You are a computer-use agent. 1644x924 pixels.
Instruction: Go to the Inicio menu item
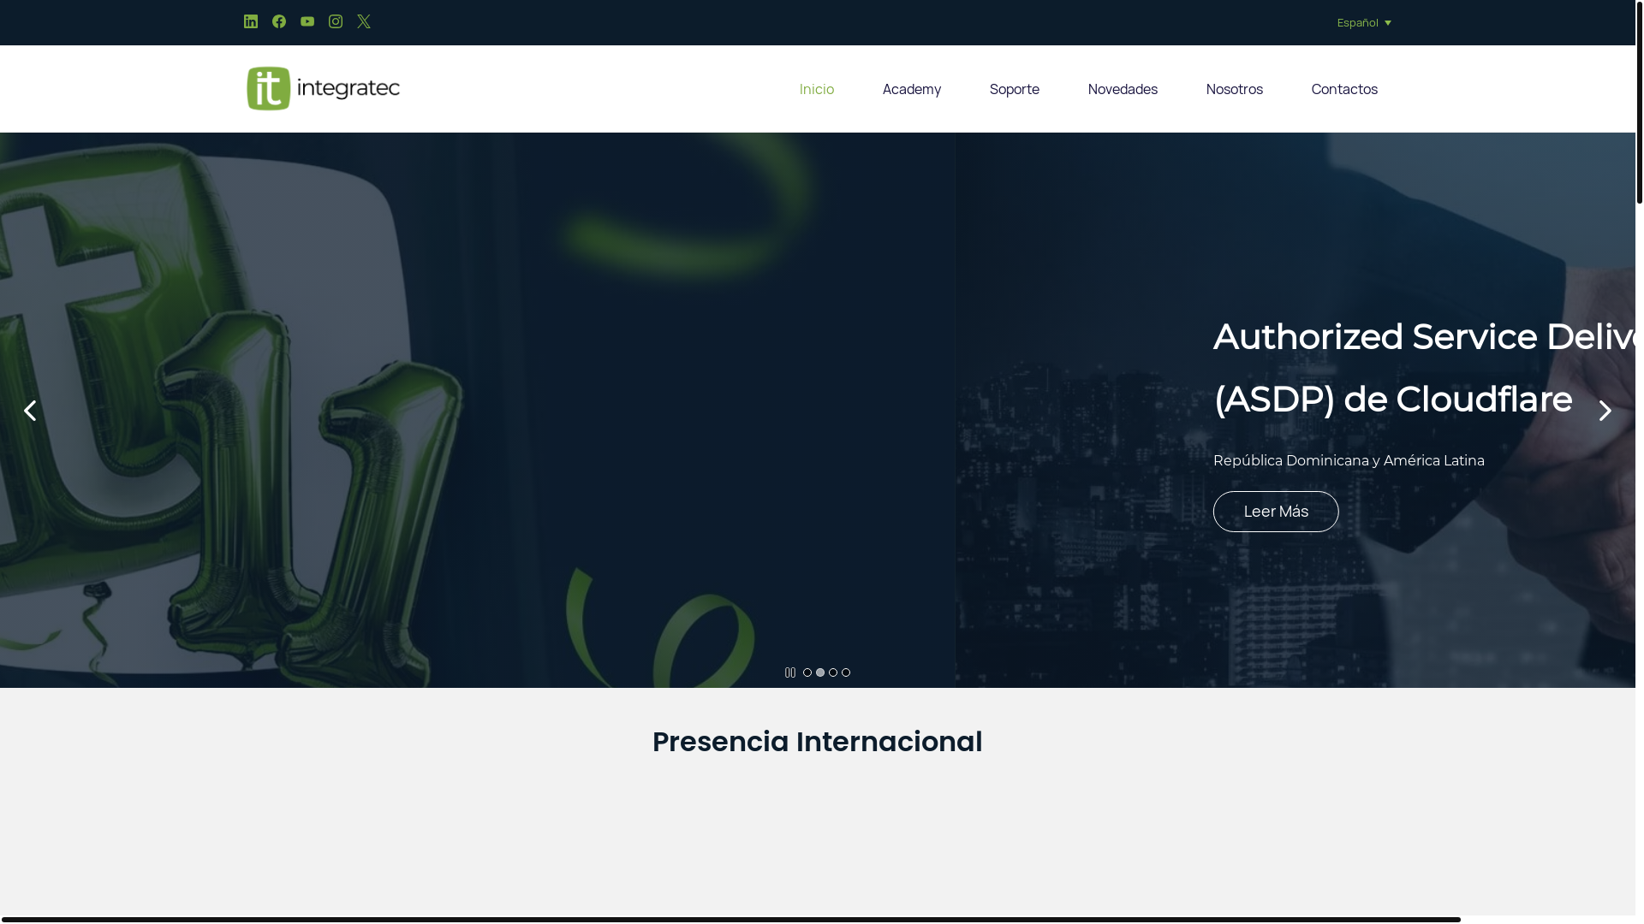point(817,89)
